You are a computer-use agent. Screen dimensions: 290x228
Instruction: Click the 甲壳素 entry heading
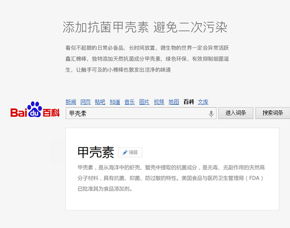coord(96,152)
